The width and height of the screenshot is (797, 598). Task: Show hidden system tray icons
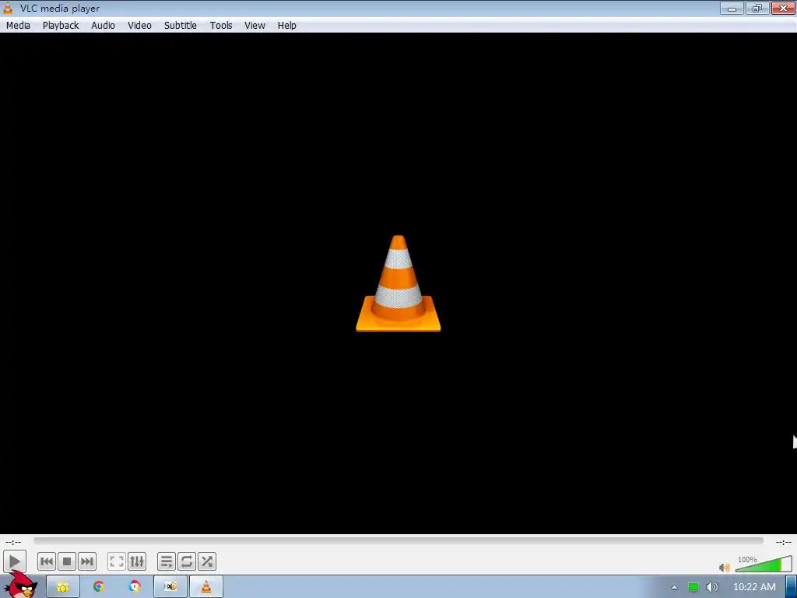[x=674, y=587]
